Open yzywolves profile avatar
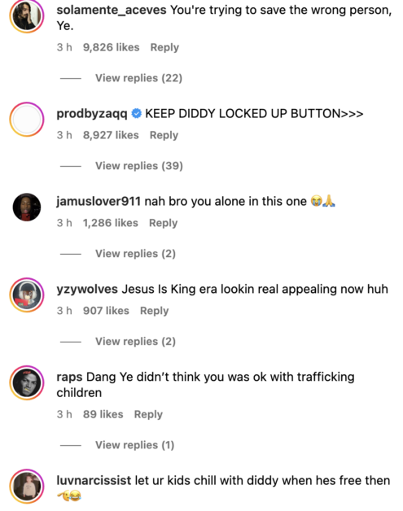The image size is (403, 511). [x=27, y=295]
